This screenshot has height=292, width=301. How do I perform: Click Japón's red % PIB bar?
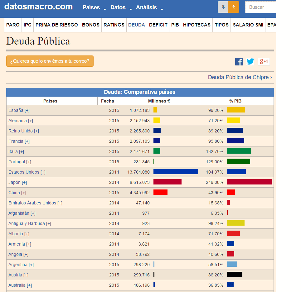tap(249, 182)
